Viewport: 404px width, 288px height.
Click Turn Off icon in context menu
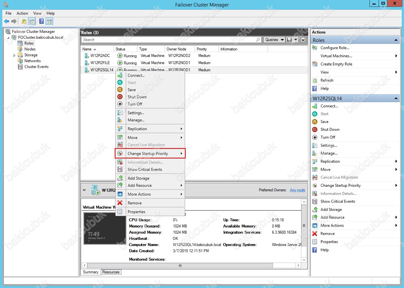tap(120, 104)
